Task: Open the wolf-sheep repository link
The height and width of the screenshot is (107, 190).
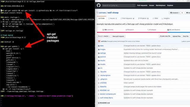Action: click(113, 12)
